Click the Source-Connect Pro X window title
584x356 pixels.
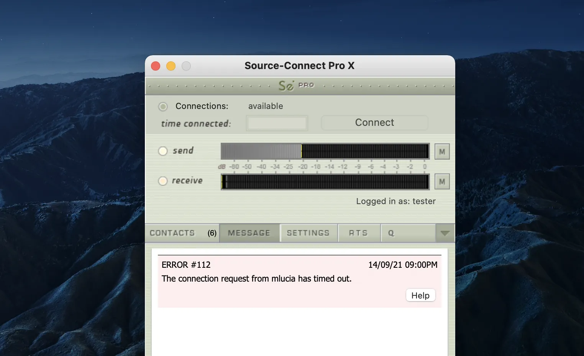click(300, 66)
